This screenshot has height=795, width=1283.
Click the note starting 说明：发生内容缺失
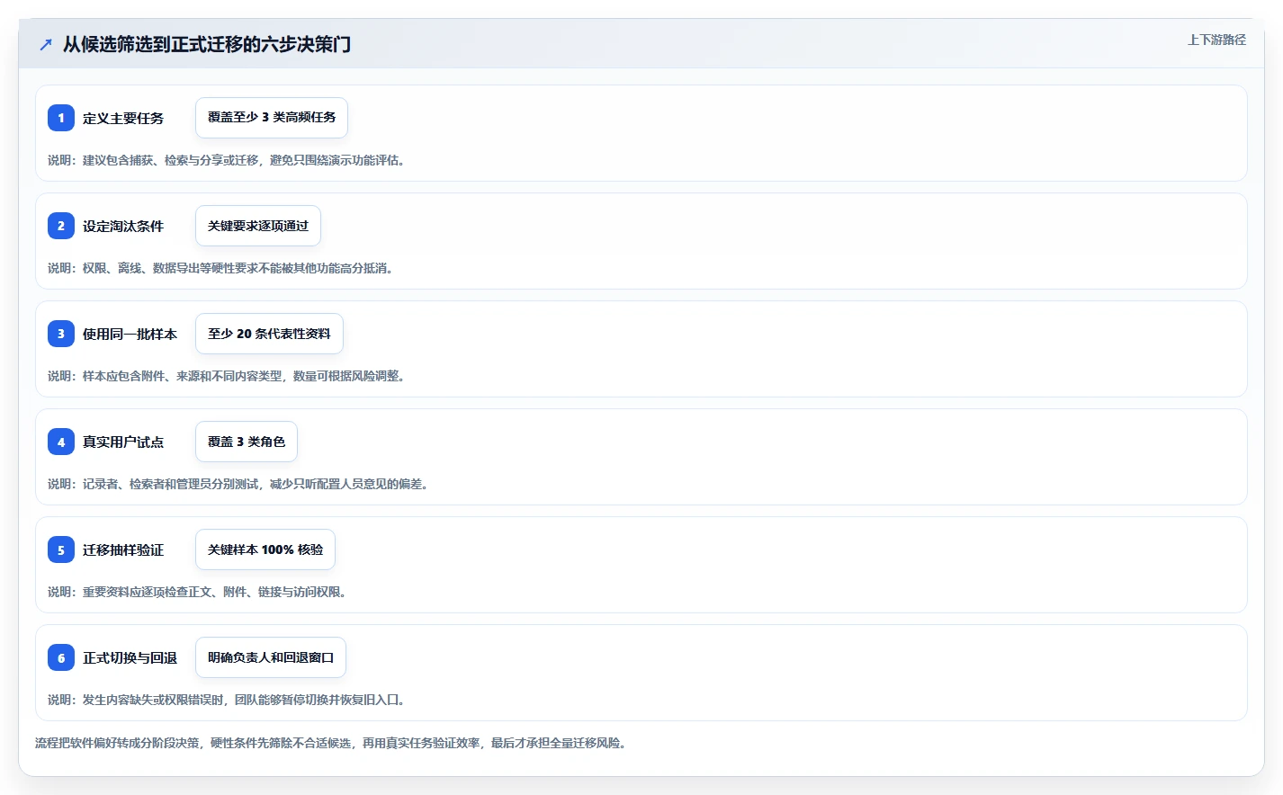coord(227,700)
